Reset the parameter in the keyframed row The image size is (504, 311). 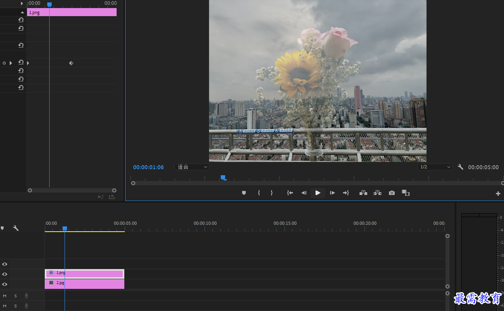tap(21, 62)
